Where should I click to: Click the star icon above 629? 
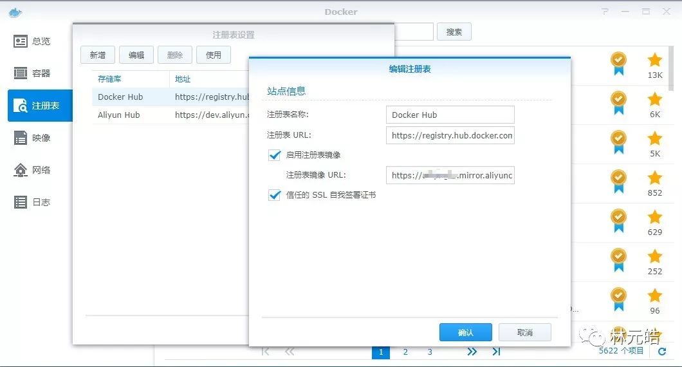coord(654,217)
